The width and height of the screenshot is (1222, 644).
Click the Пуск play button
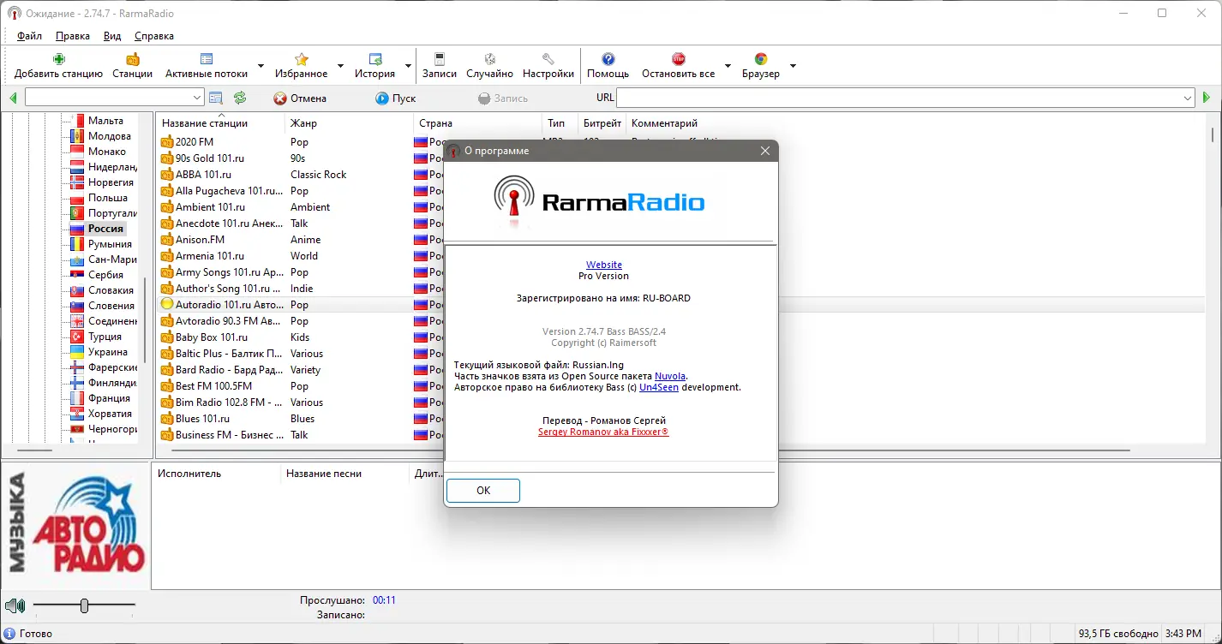coord(396,98)
